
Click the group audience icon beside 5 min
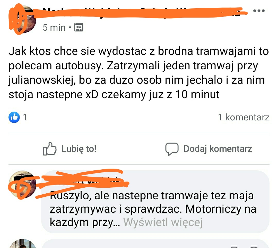click(x=79, y=27)
